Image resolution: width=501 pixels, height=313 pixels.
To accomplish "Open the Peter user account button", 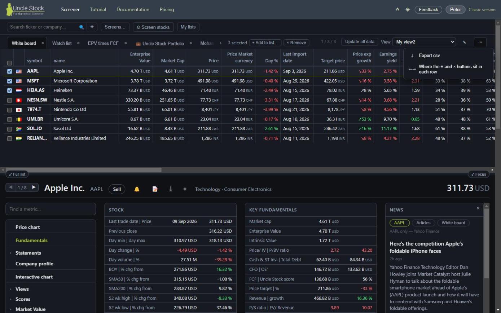I will coord(455,10).
